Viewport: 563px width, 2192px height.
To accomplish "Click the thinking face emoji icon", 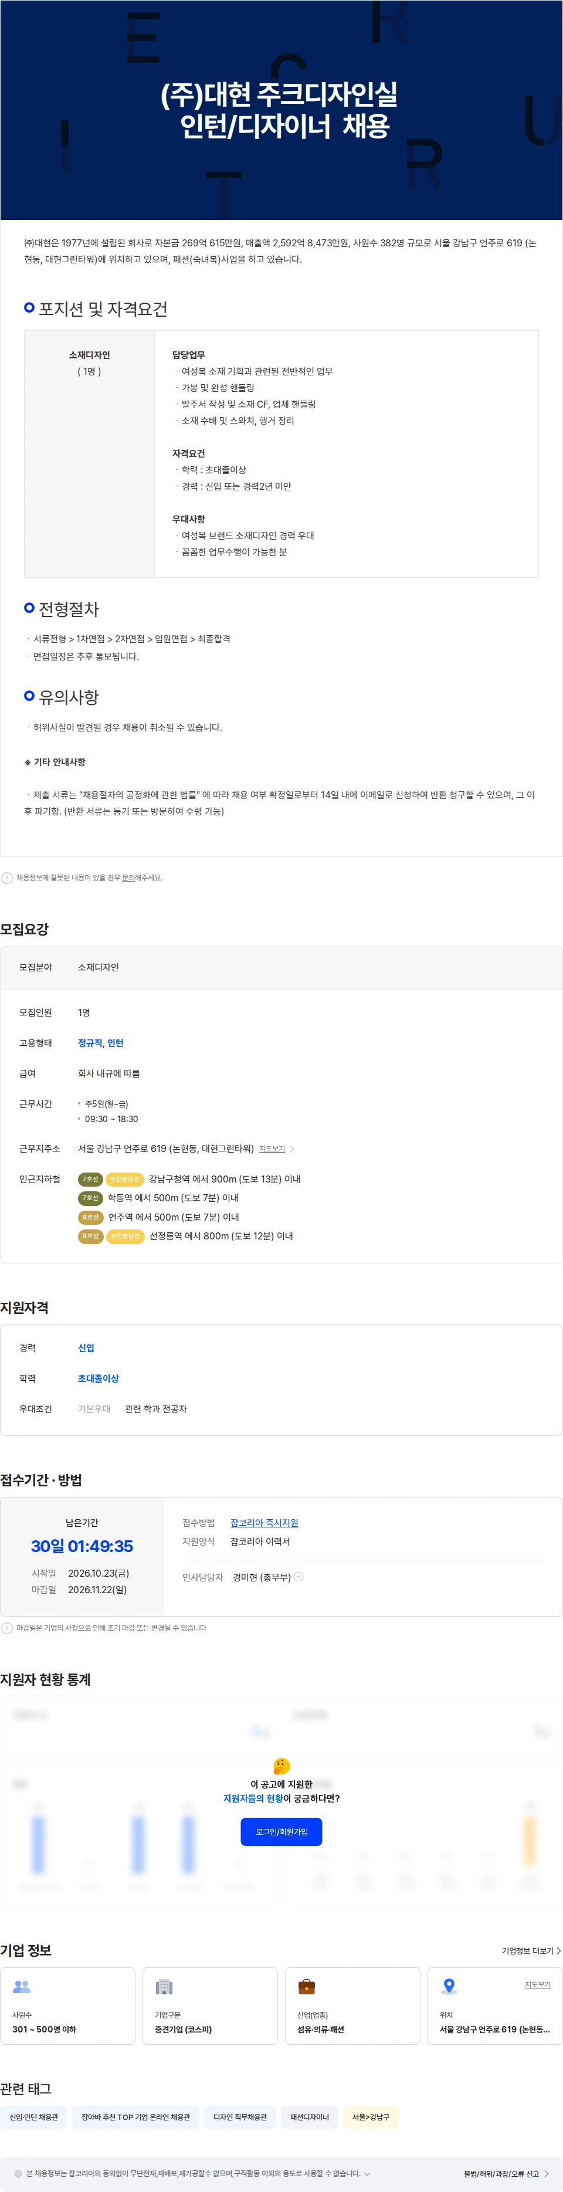I will click(281, 1766).
